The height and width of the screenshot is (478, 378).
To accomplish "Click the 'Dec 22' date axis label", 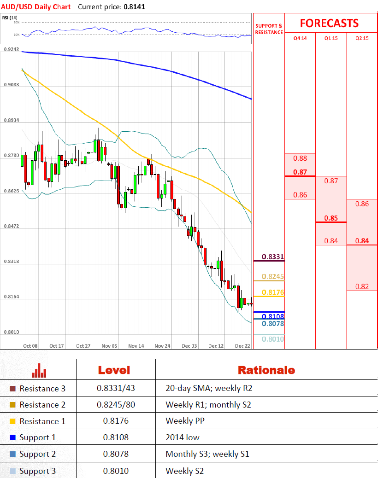I will click(242, 346).
